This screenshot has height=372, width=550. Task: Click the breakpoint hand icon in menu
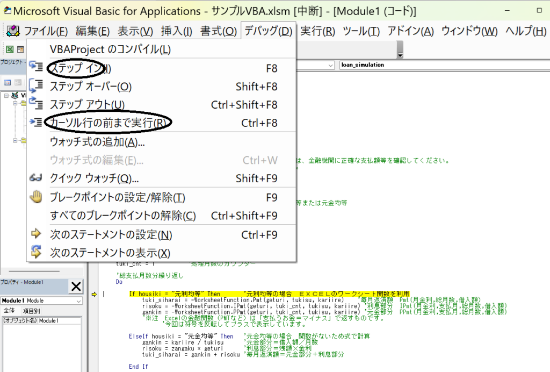[x=37, y=197]
